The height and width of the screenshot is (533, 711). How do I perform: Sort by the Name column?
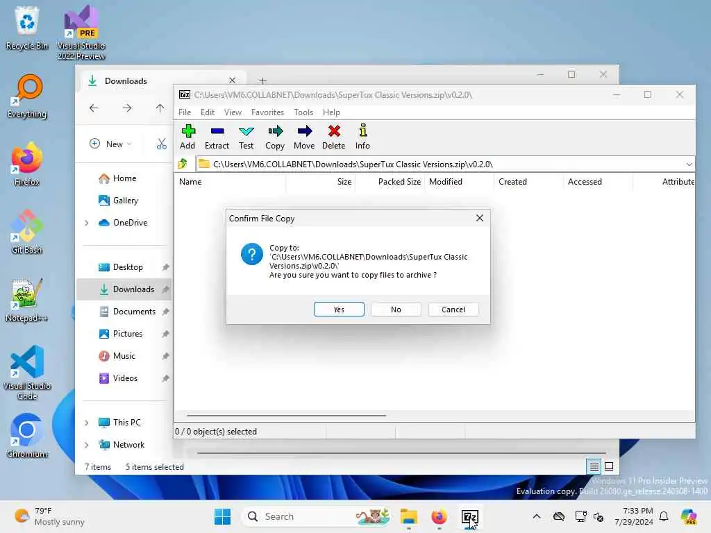pyautogui.click(x=229, y=182)
